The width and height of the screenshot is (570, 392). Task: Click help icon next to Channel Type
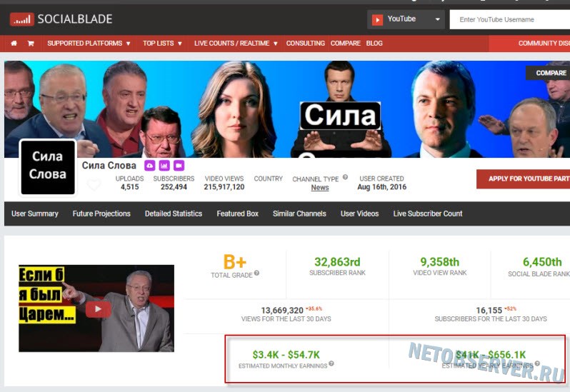[x=345, y=177]
